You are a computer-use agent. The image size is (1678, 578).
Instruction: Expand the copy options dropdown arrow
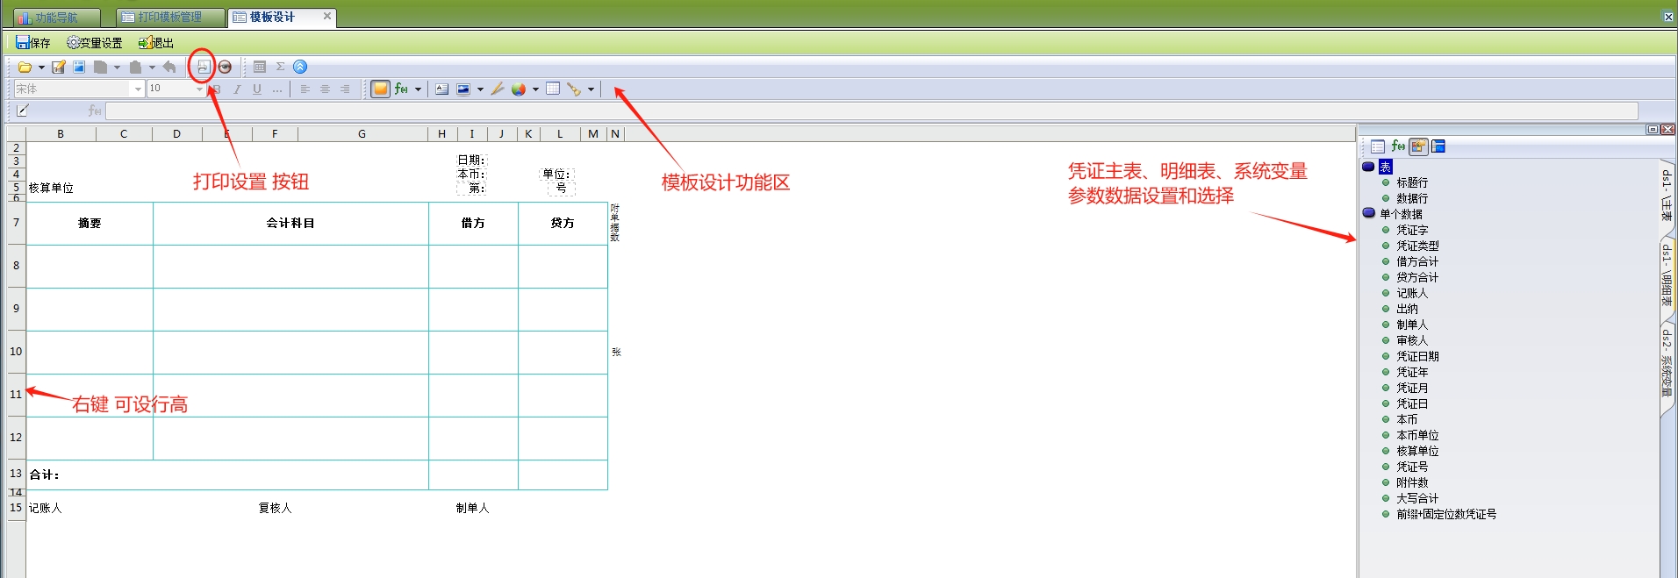click(x=117, y=67)
